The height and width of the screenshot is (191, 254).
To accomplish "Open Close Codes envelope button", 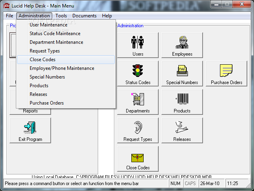I will [x=138, y=159].
